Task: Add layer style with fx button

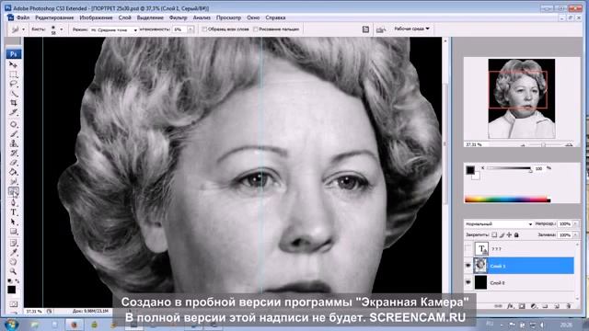Action: coord(510,306)
